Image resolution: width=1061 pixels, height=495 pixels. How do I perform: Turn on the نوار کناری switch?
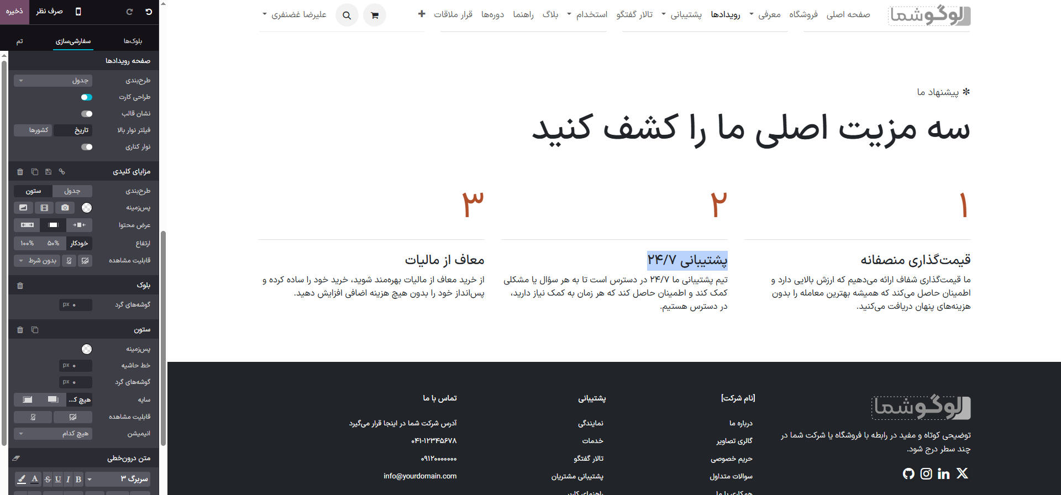point(87,147)
